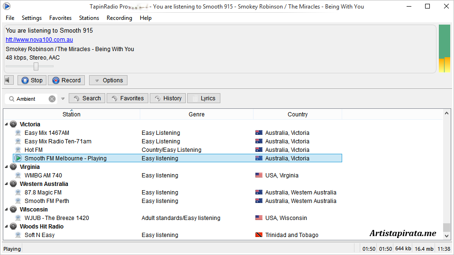Collapse the Western Australia group
This screenshot has width=454, height=255.
click(6, 184)
